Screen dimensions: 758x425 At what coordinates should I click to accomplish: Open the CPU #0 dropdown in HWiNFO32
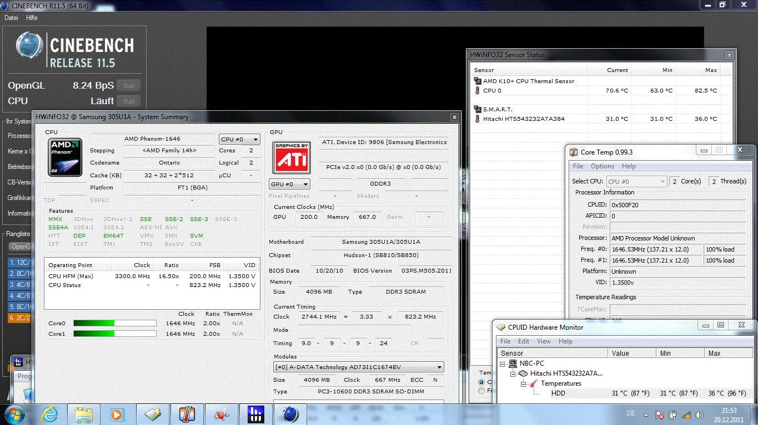point(239,140)
